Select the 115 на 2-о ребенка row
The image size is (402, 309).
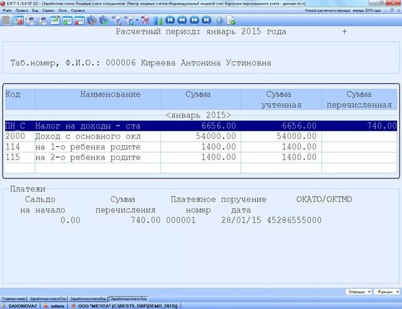[x=201, y=157]
